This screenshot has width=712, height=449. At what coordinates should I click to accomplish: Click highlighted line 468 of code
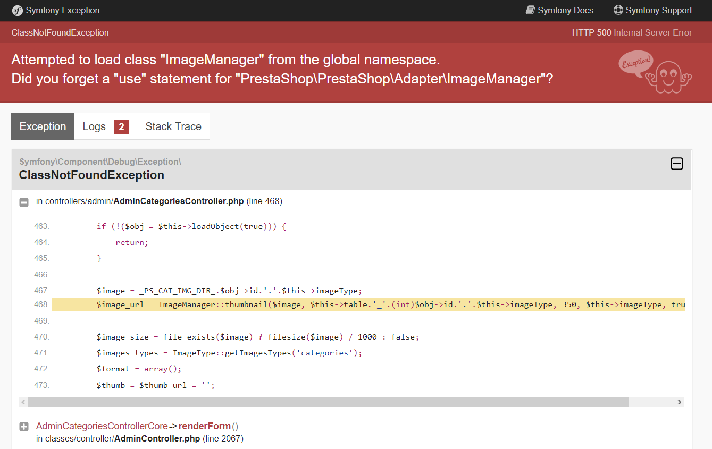point(368,304)
